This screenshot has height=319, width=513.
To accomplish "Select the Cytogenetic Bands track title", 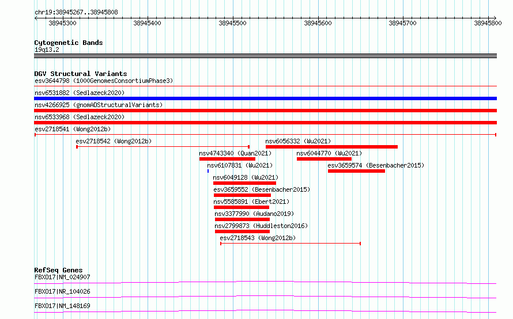I will 69,43.
